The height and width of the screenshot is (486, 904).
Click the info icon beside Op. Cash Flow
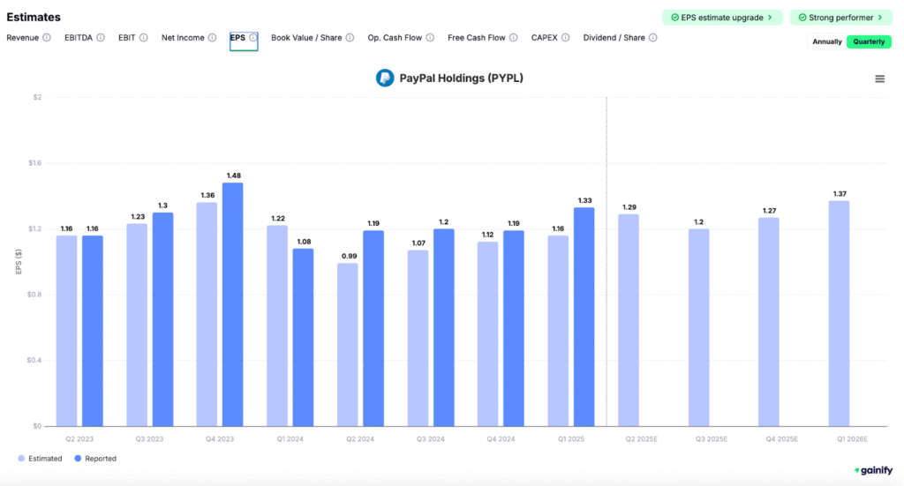point(430,38)
